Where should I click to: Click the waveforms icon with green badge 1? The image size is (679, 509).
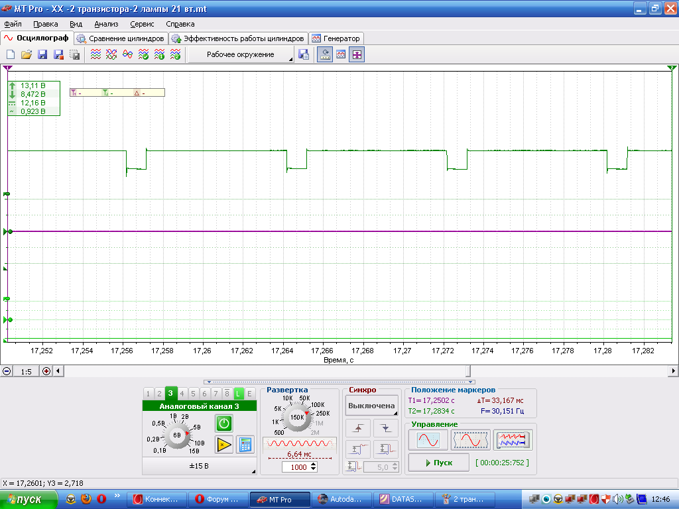[x=159, y=54]
